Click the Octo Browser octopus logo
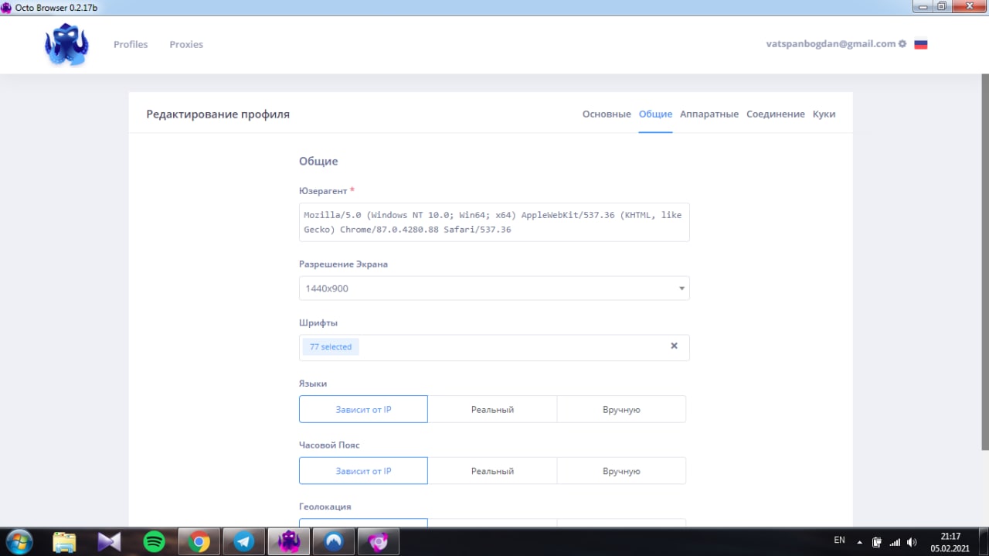 66,45
